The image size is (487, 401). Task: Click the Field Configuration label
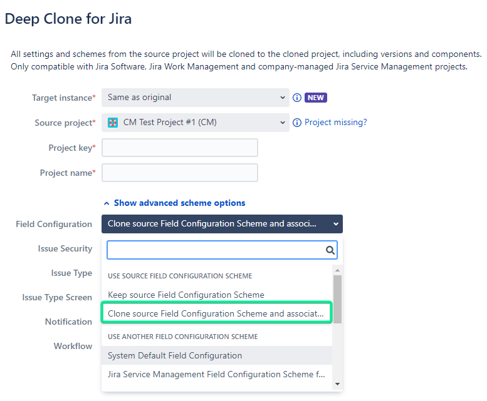[x=54, y=224]
